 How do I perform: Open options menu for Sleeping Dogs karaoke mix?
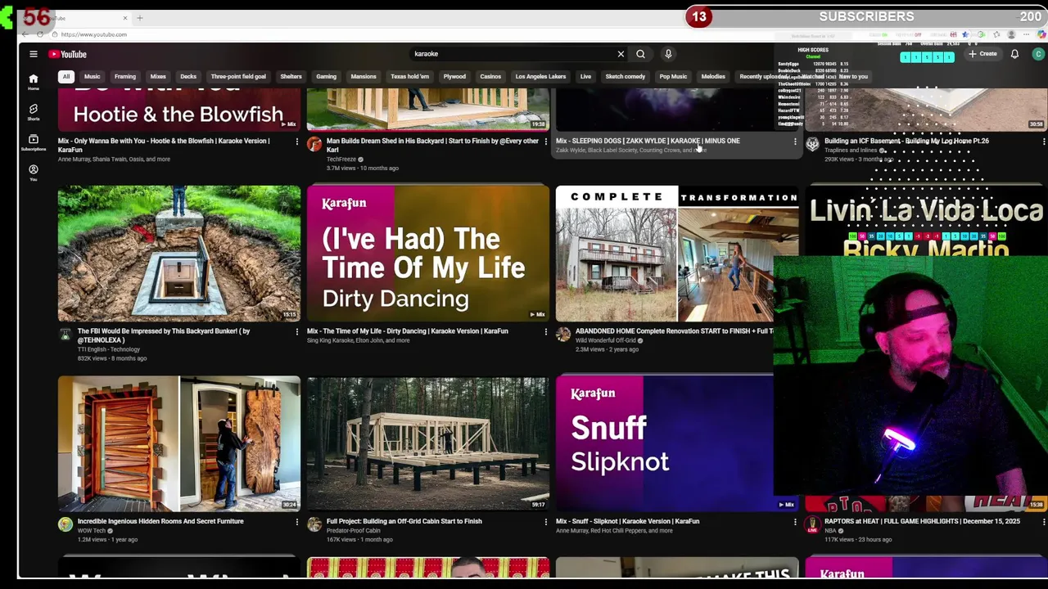[795, 142]
